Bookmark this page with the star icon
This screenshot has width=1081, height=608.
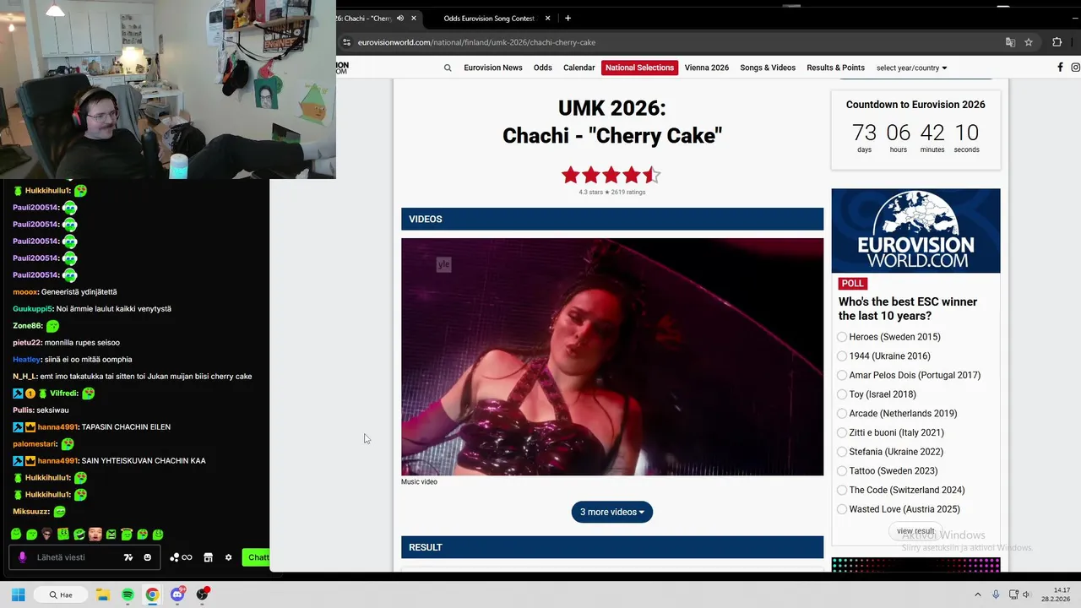point(1029,42)
